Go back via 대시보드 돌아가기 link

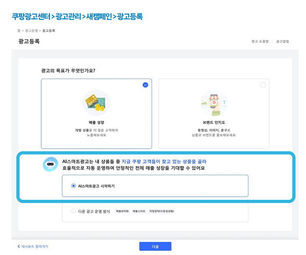[x=33, y=246]
